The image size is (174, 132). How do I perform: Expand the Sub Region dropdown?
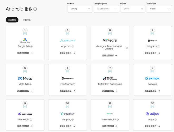(x=159, y=9)
